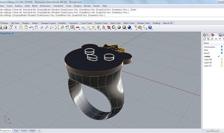
Task: Switch to the Top viewport tab
Action: [x=16, y=130]
